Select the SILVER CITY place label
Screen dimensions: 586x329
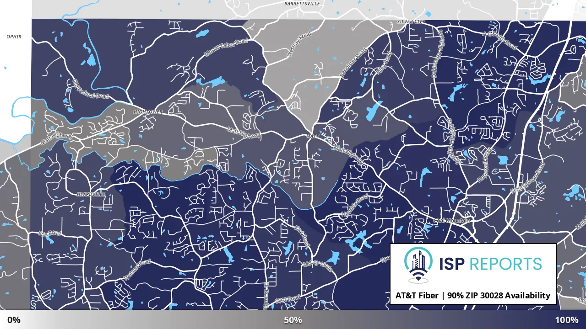click(x=411, y=22)
